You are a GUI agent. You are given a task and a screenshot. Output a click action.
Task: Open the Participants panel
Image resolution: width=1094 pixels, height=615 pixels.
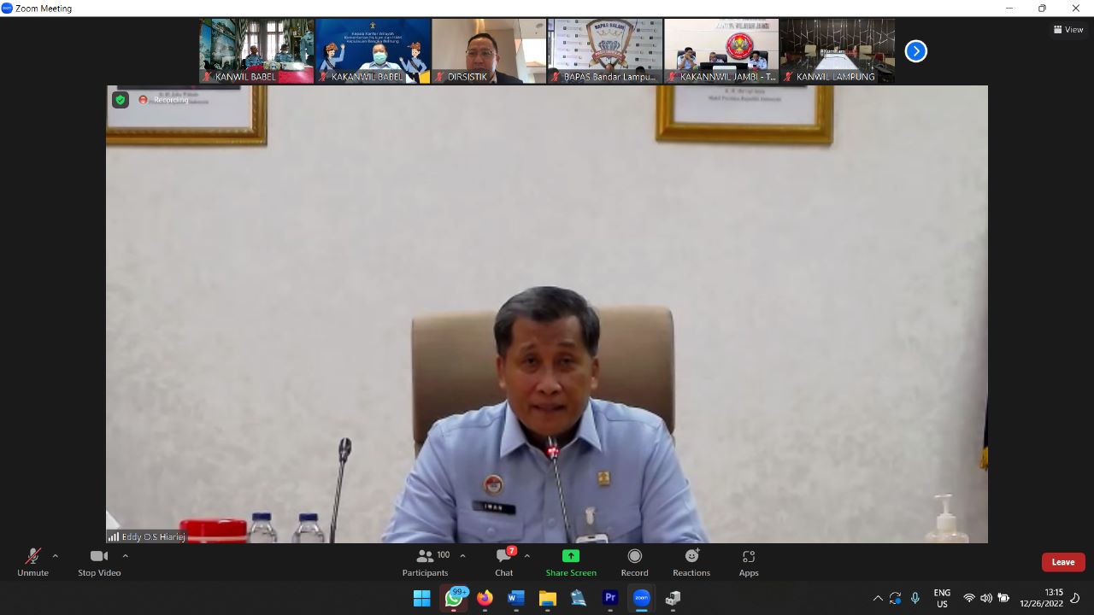point(426,562)
